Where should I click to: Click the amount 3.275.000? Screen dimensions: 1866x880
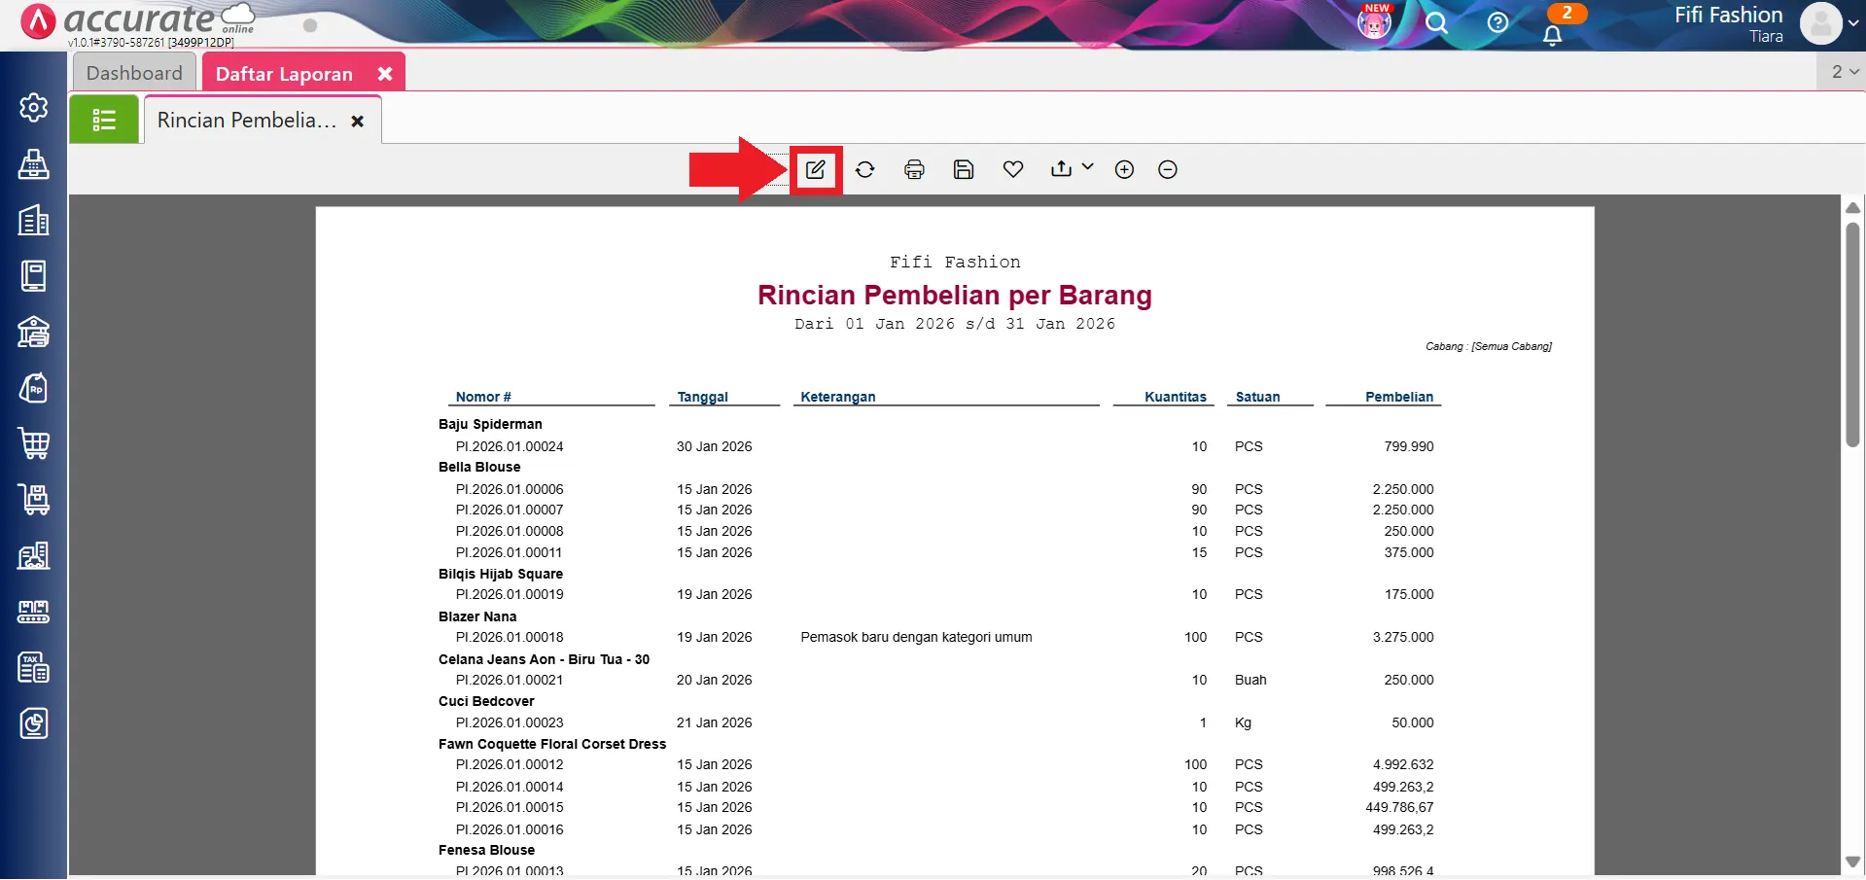tap(1403, 637)
